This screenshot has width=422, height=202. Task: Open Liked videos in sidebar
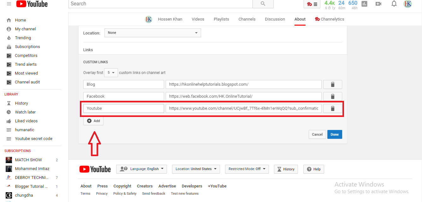[x=26, y=121]
